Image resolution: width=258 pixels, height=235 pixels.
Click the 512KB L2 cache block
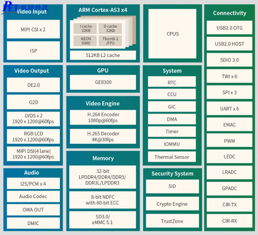[103, 55]
